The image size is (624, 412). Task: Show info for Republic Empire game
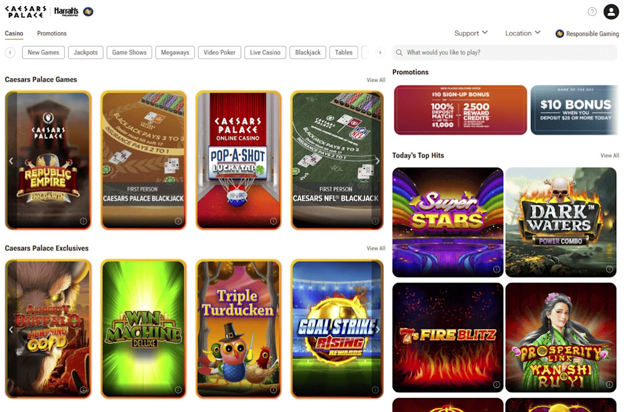(x=83, y=221)
